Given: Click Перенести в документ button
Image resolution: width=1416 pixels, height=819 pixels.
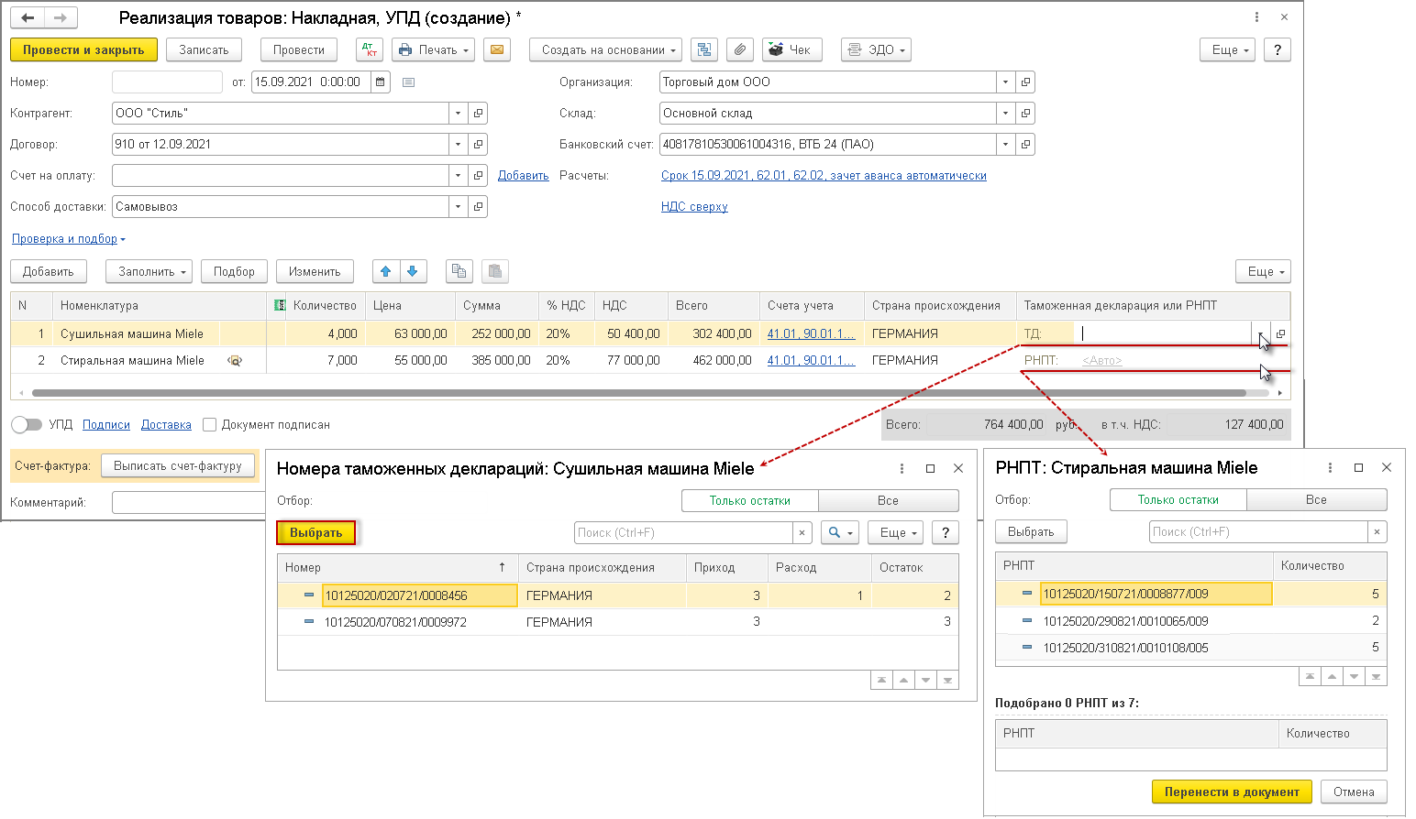Looking at the screenshot, I should [x=1232, y=792].
